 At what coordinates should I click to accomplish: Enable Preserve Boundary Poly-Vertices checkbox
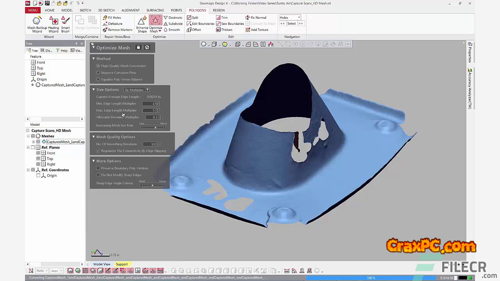[98, 168]
